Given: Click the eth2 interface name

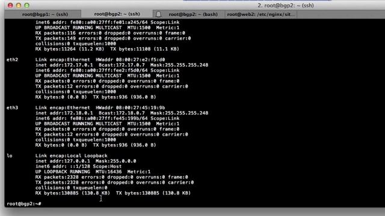Looking at the screenshot, I should click(12, 59).
